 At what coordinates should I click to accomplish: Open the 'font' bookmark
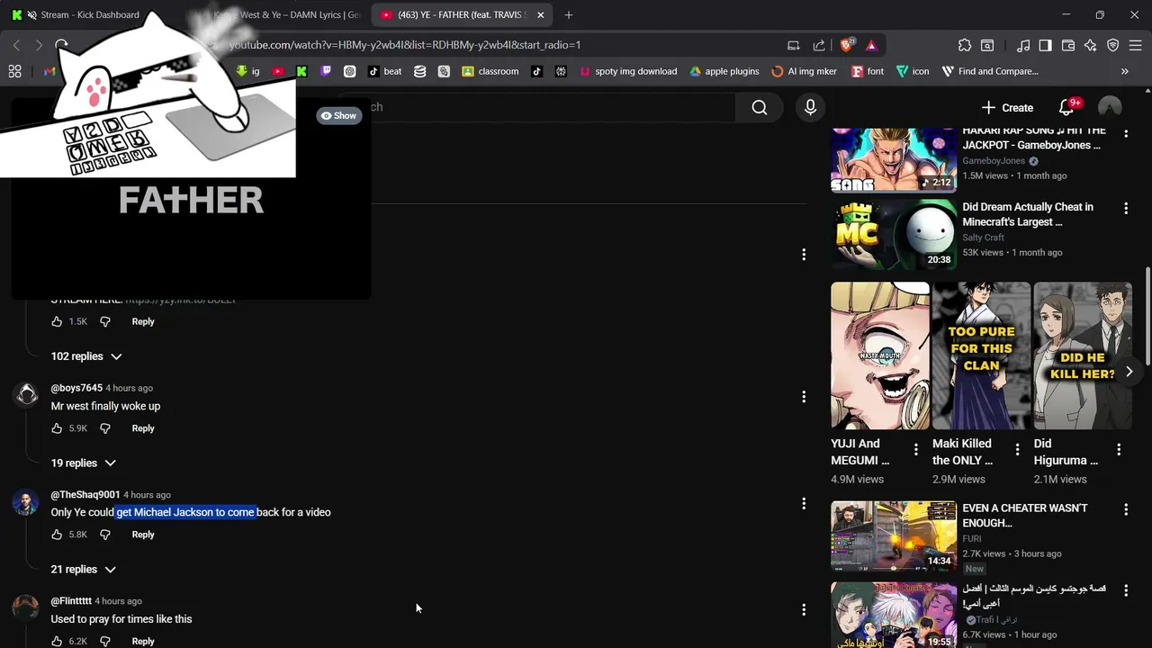click(x=868, y=71)
